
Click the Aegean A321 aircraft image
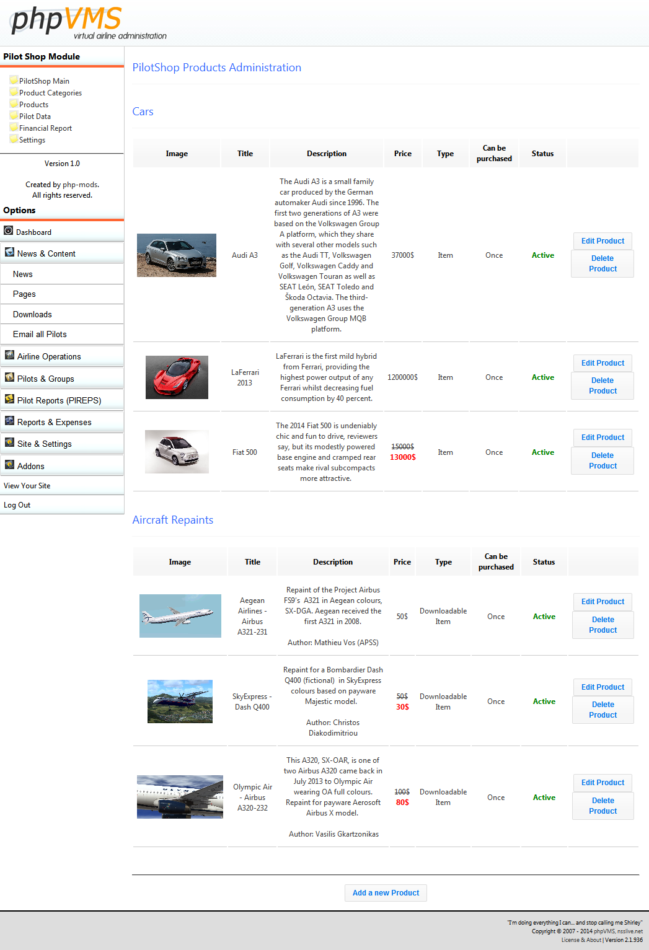[180, 616]
